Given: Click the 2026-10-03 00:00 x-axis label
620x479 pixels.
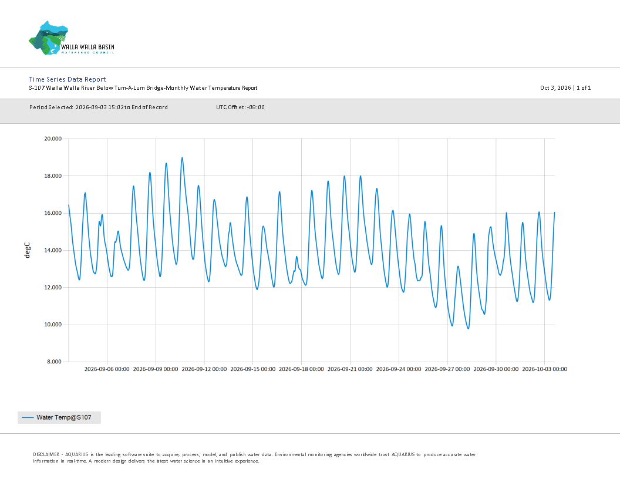Looking at the screenshot, I should 544,369.
